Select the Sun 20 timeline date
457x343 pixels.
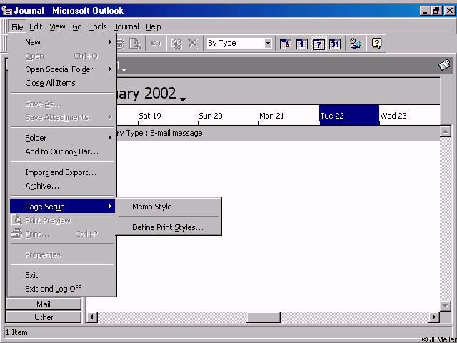coord(211,116)
